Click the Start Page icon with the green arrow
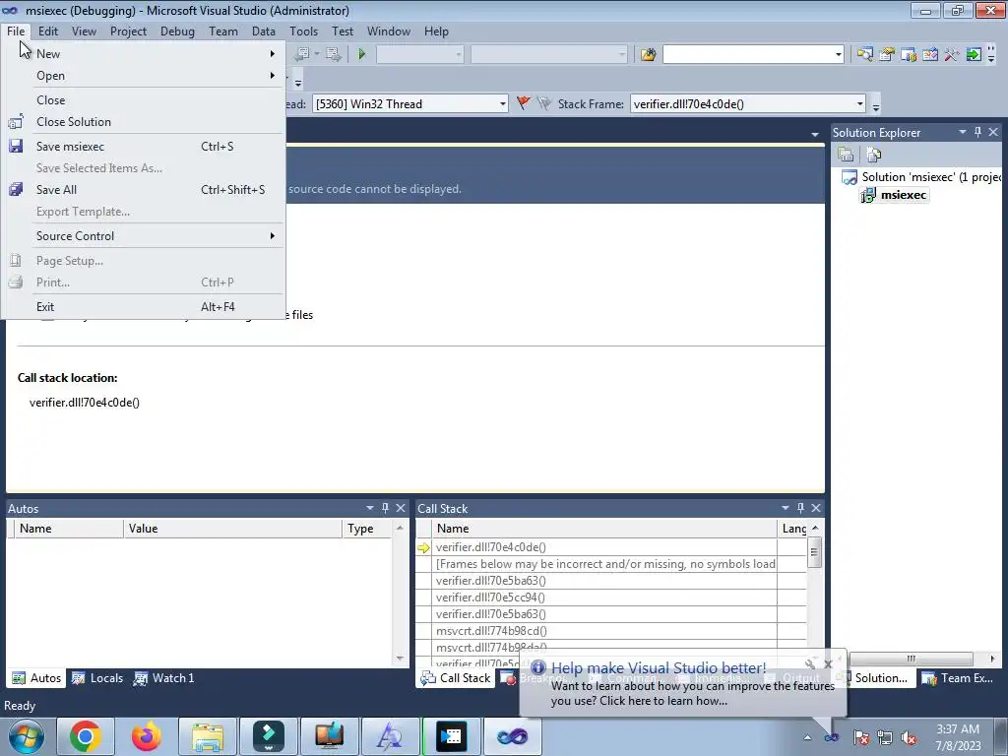The height and width of the screenshot is (756, 1008). tap(974, 55)
